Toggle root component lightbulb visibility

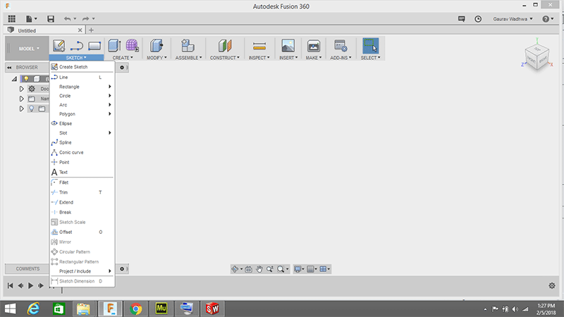(x=26, y=79)
